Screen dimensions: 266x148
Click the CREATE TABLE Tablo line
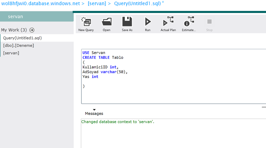click(x=103, y=57)
